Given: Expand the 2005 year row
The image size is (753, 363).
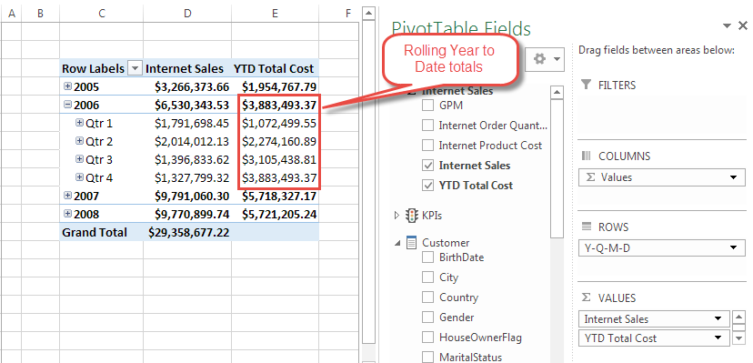Looking at the screenshot, I should coord(67,86).
